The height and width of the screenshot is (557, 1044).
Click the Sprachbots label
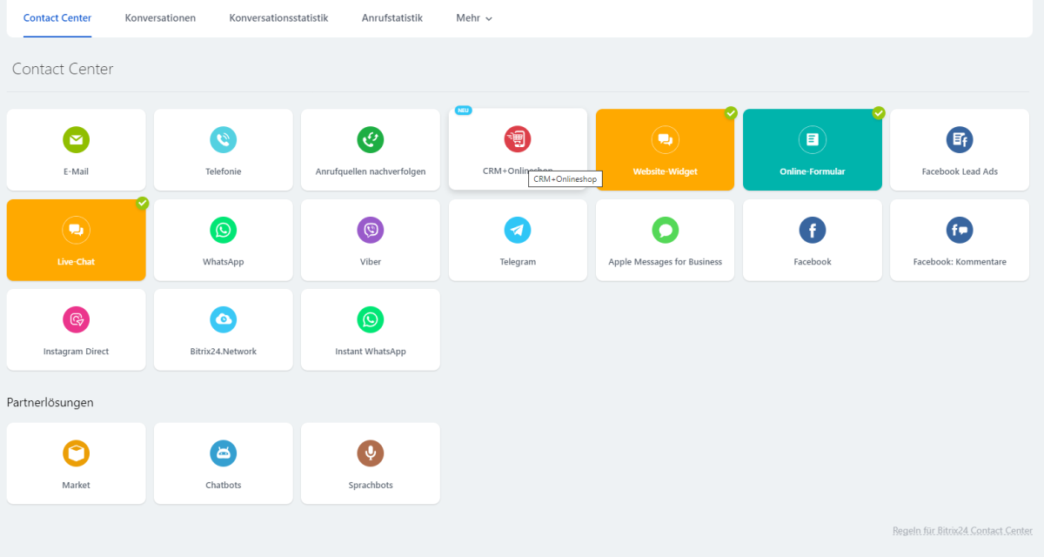pyautogui.click(x=371, y=486)
